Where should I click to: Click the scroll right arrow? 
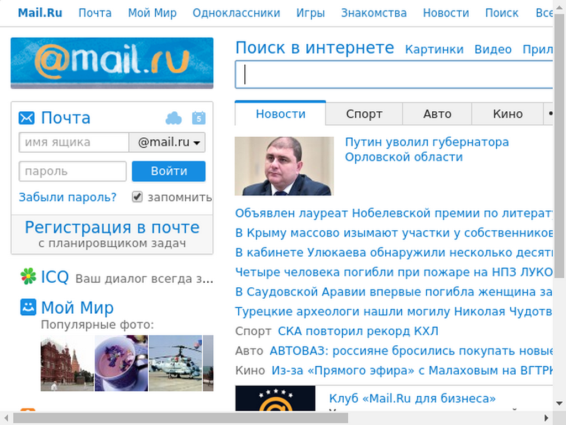click(x=547, y=418)
